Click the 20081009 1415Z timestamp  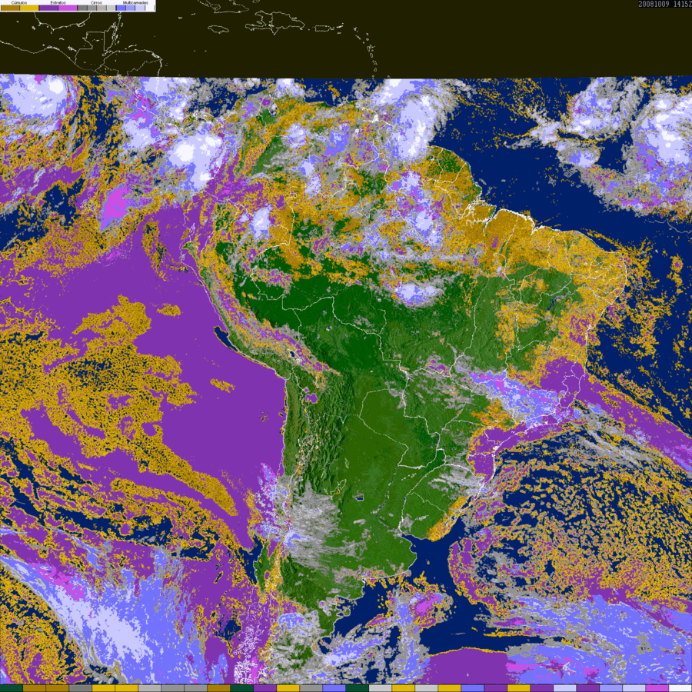(x=664, y=4)
